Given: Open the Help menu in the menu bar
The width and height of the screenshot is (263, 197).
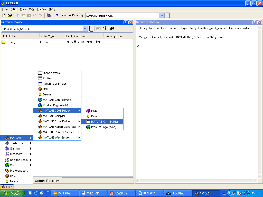Looking at the screenshot, I should click(52, 9).
